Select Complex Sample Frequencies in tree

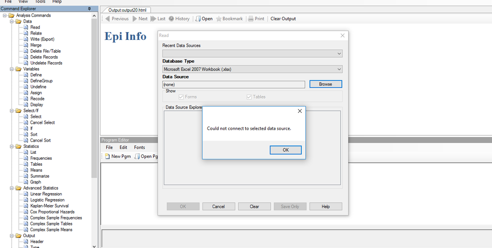click(56, 218)
